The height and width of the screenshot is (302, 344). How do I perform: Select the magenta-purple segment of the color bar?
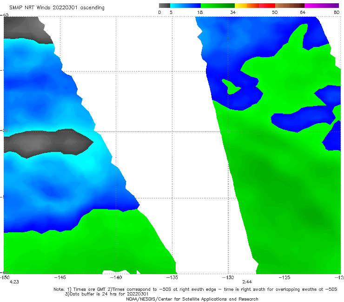(x=322, y=6)
